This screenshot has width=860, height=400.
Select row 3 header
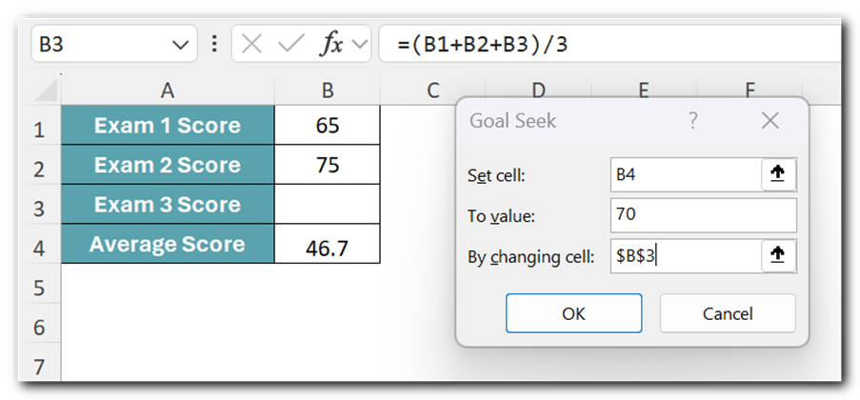coord(39,210)
